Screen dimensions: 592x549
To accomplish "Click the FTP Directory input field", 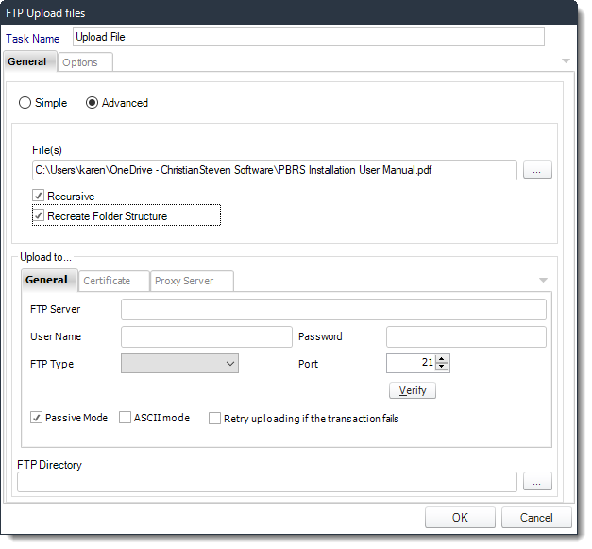I will [267, 482].
